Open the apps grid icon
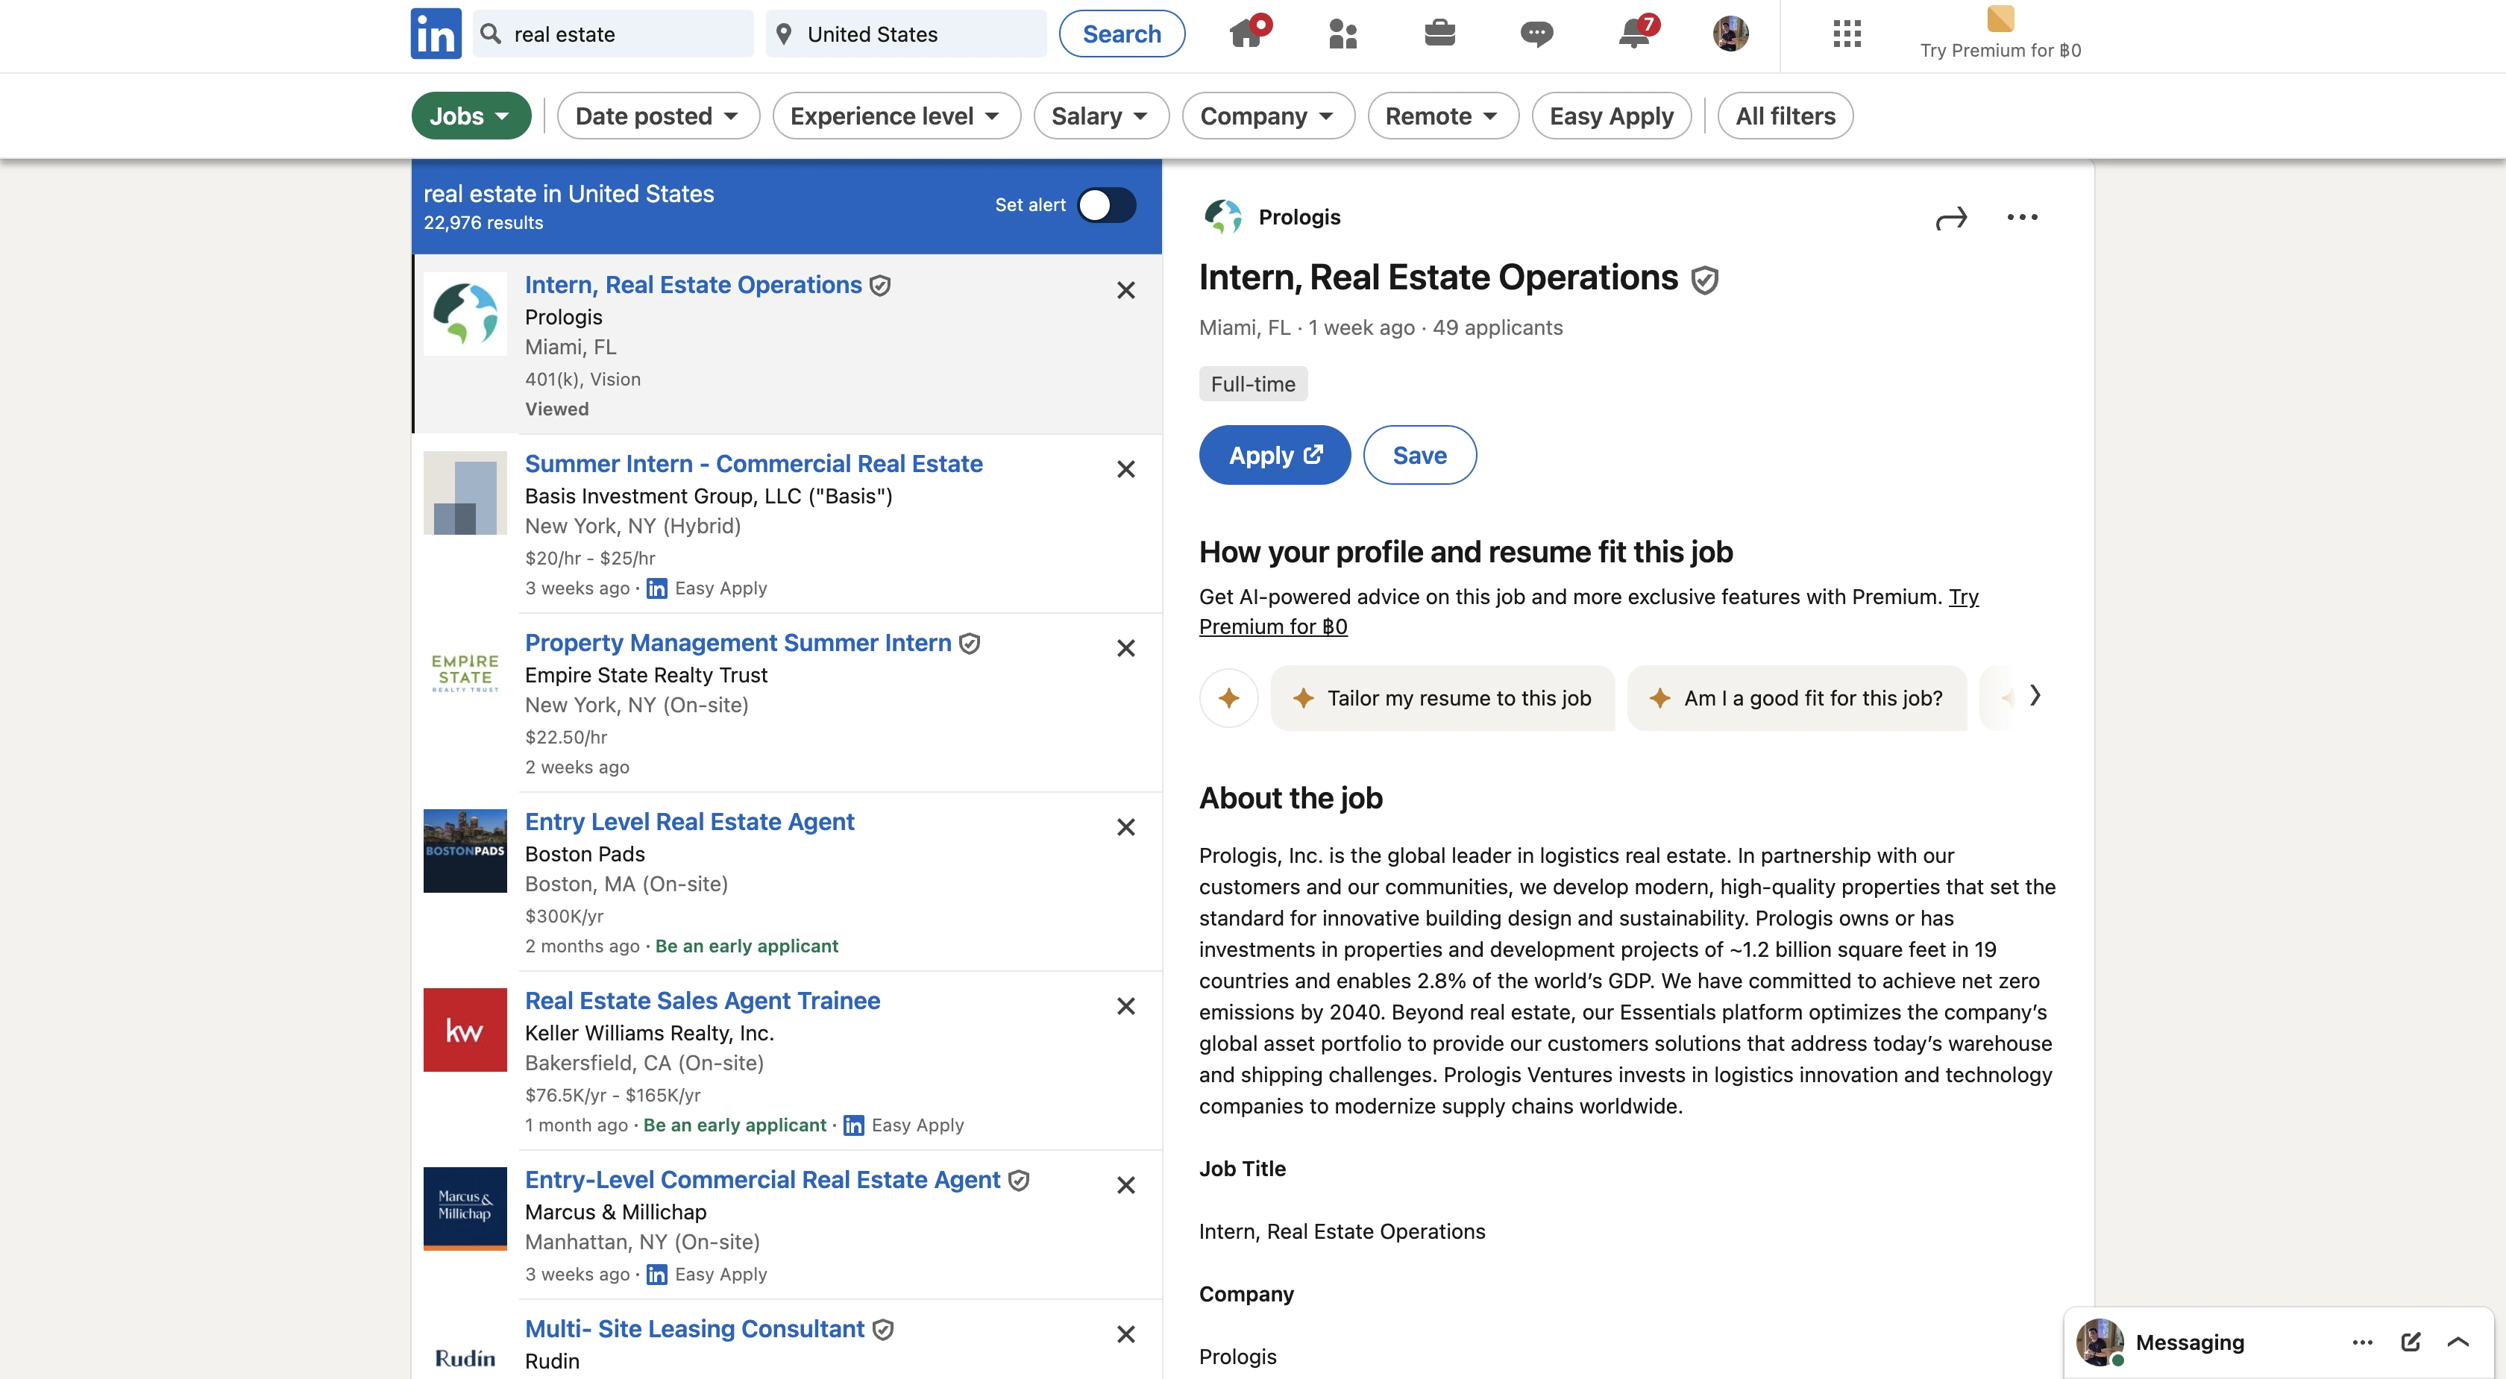The image size is (2506, 1379). pyautogui.click(x=1847, y=34)
